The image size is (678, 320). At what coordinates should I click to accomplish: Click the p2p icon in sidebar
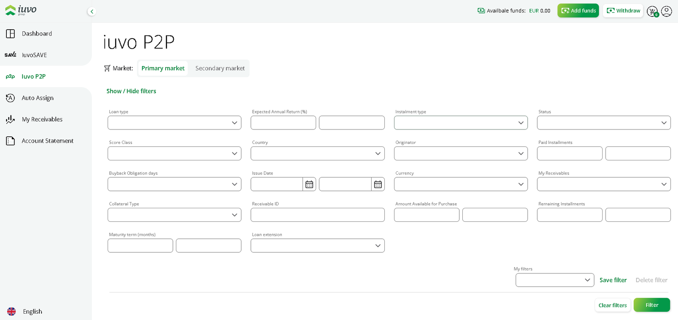(x=11, y=77)
